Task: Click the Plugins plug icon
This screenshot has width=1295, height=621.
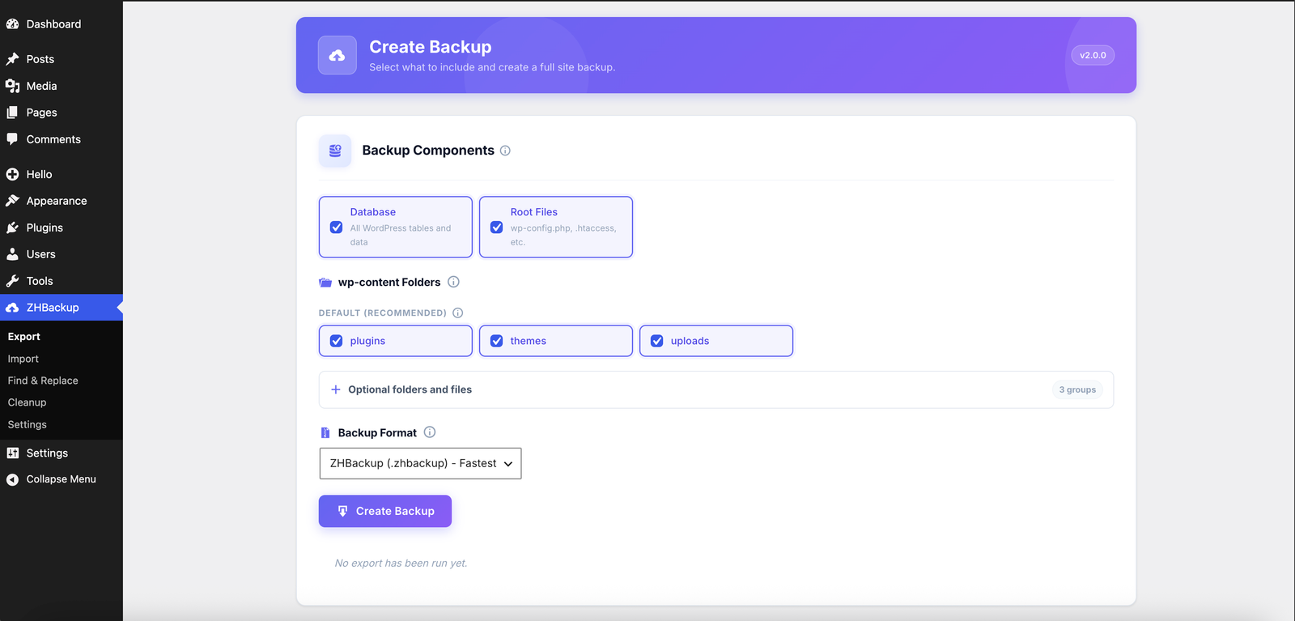Action: [12, 228]
